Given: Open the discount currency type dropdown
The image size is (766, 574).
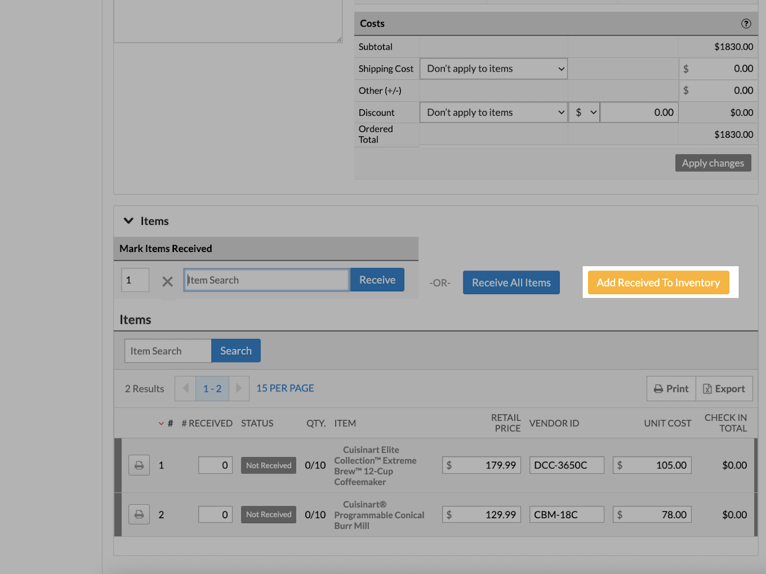Looking at the screenshot, I should [x=584, y=113].
